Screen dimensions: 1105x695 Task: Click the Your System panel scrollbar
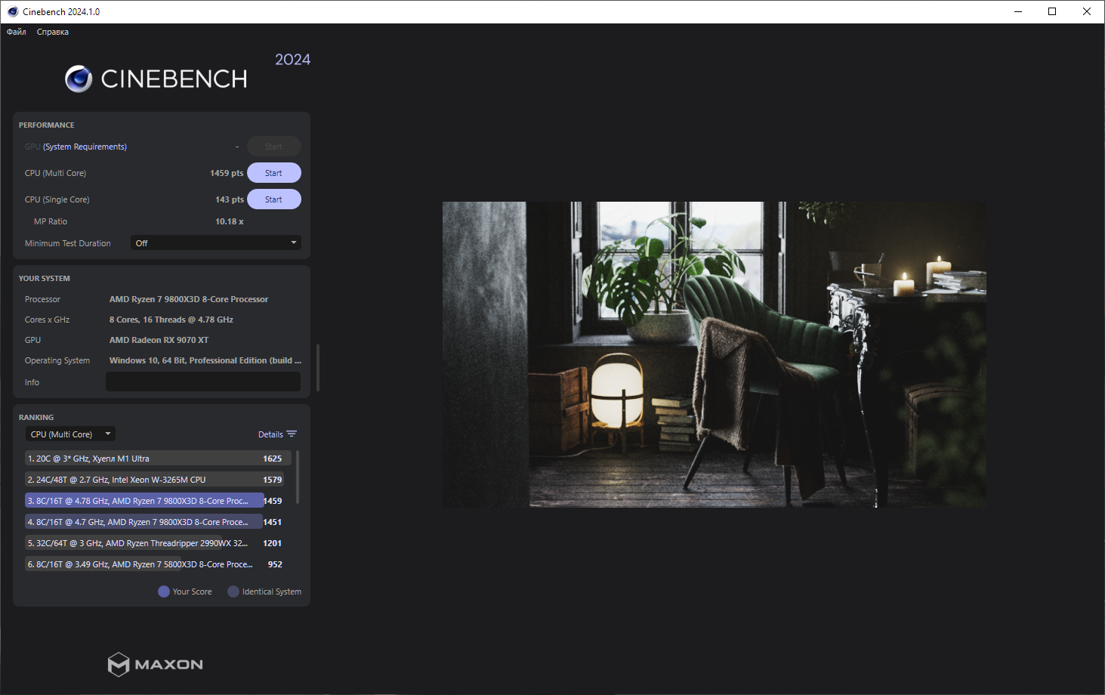click(318, 368)
